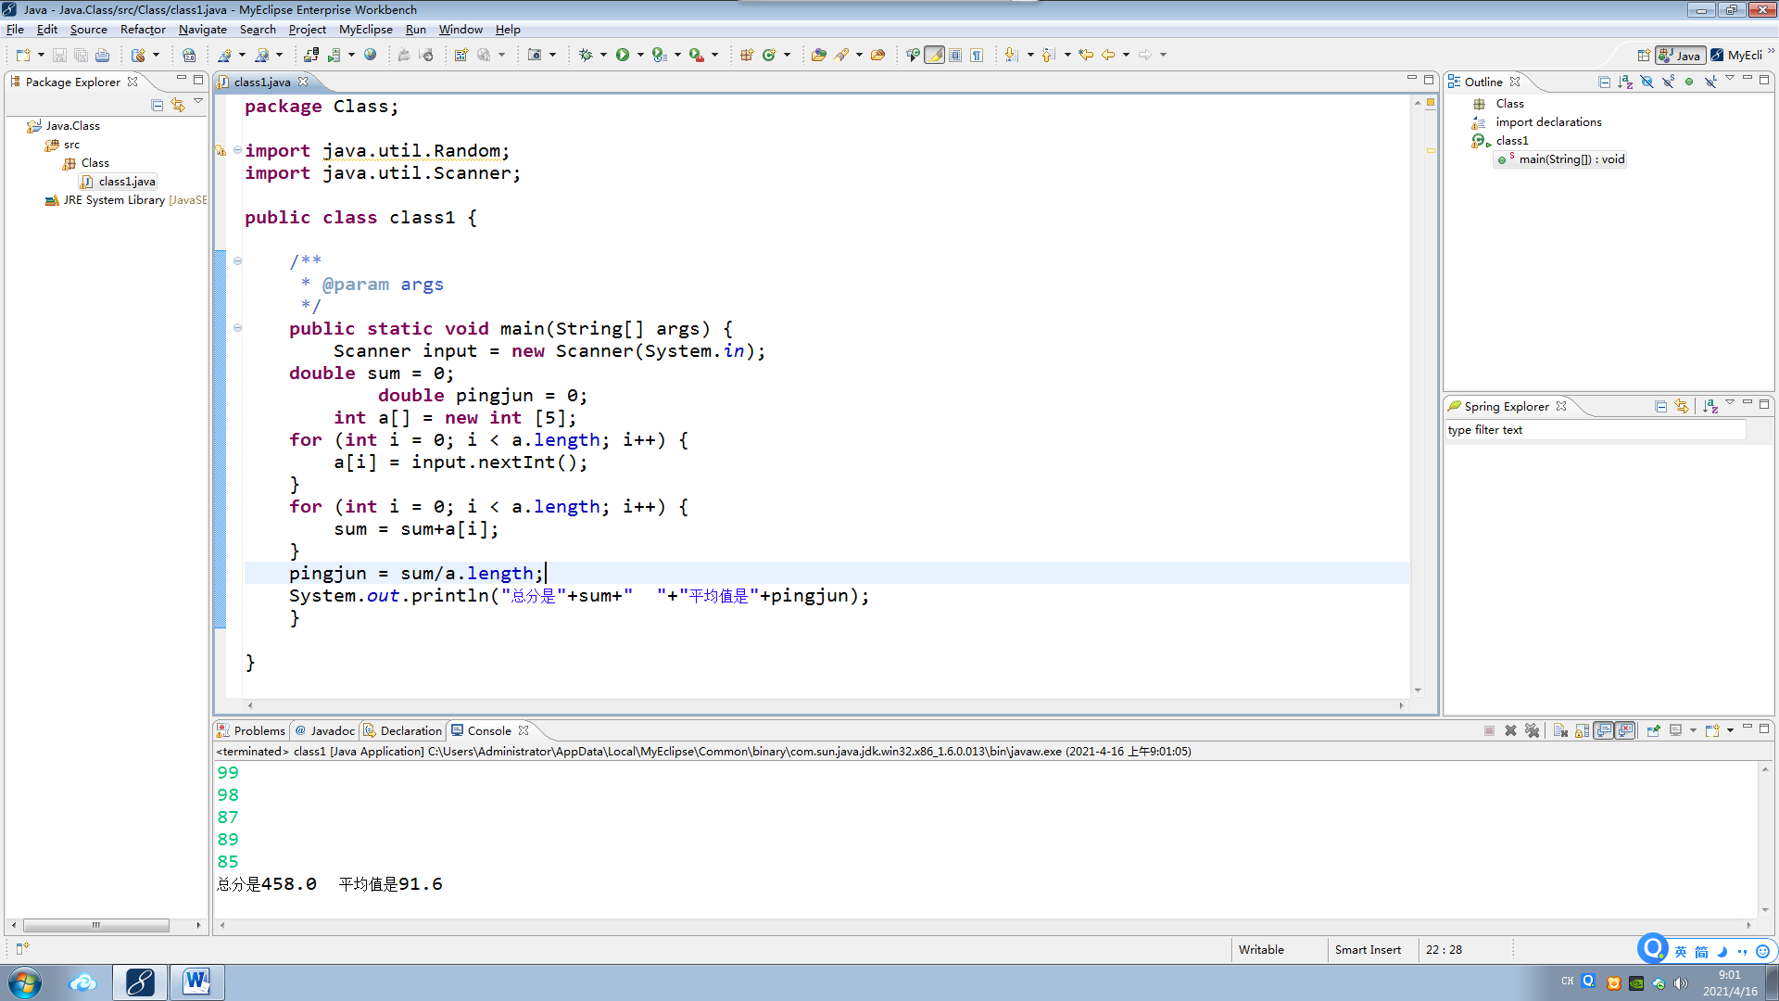This screenshot has width=1779, height=1001.
Task: Open the Run button dropdown arrow
Action: [639, 56]
